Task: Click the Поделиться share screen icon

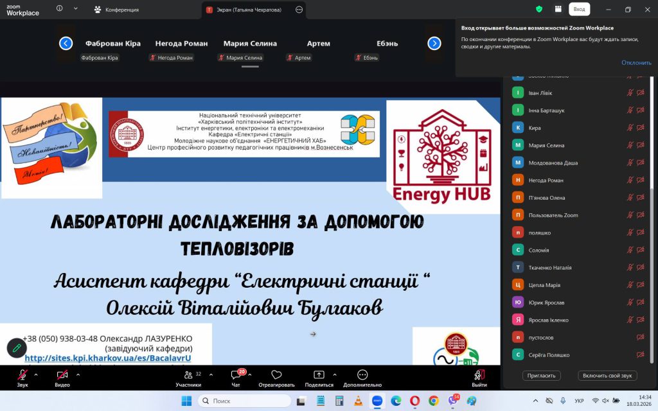Action: pos(319,375)
